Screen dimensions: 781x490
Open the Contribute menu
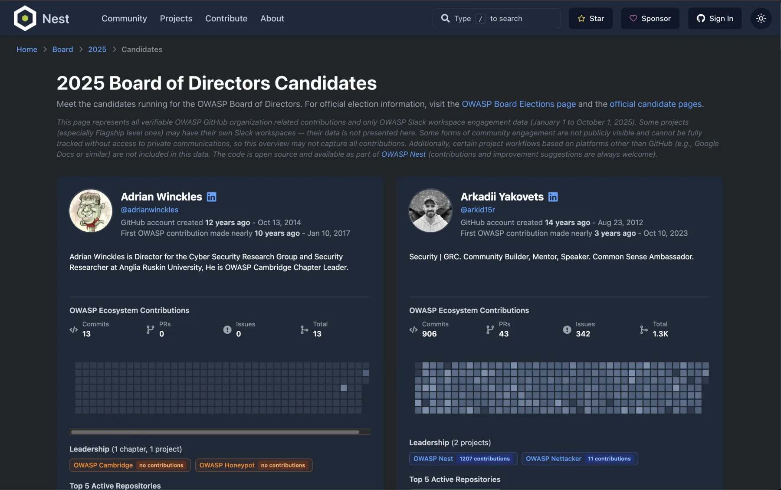click(x=226, y=18)
